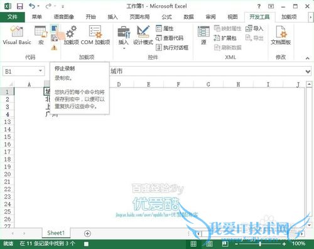Open the XML 源 source pane
Image resolution: width=314 pixels, height=249 pixels.
[x=203, y=35]
